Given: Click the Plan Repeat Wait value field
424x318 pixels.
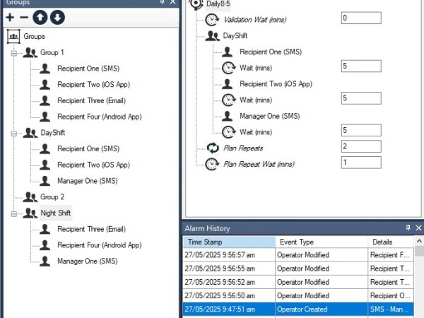Looking at the screenshot, I should point(361,163).
